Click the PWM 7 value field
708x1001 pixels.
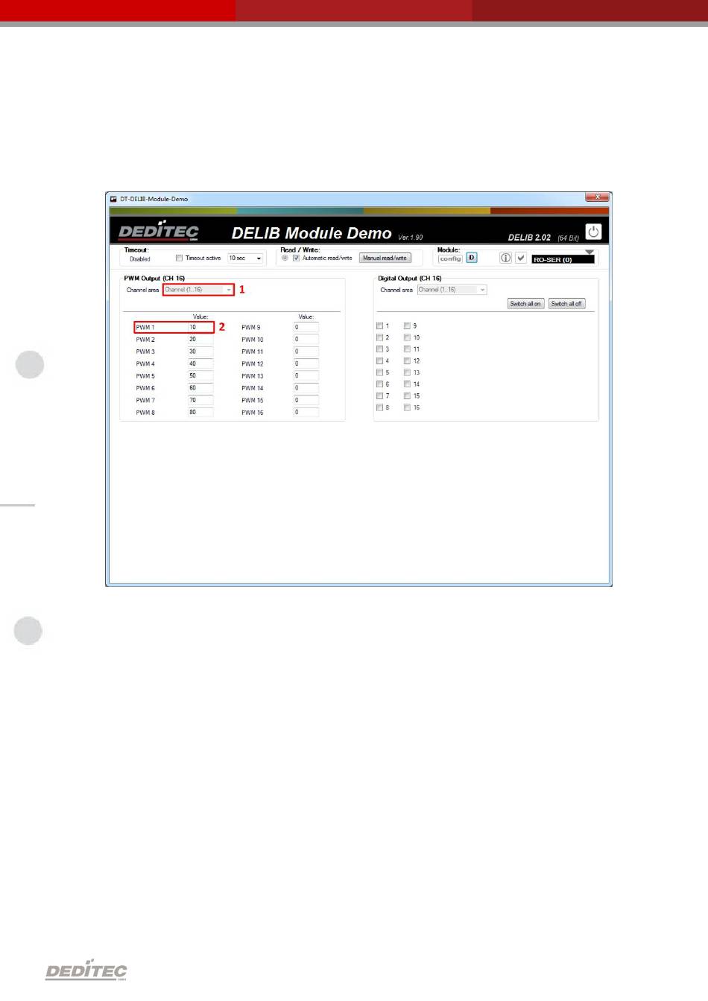(200, 400)
